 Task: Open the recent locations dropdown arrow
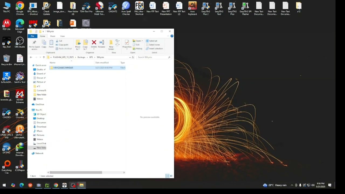40,57
